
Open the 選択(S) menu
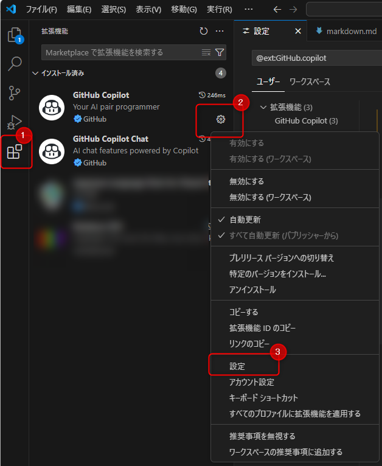(x=114, y=10)
